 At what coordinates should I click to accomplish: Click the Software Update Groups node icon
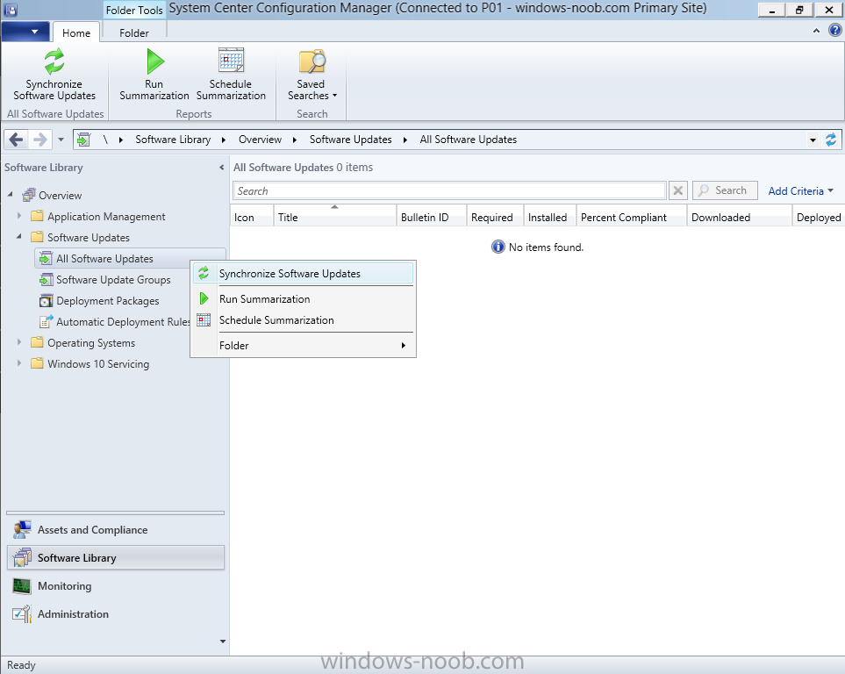click(47, 279)
